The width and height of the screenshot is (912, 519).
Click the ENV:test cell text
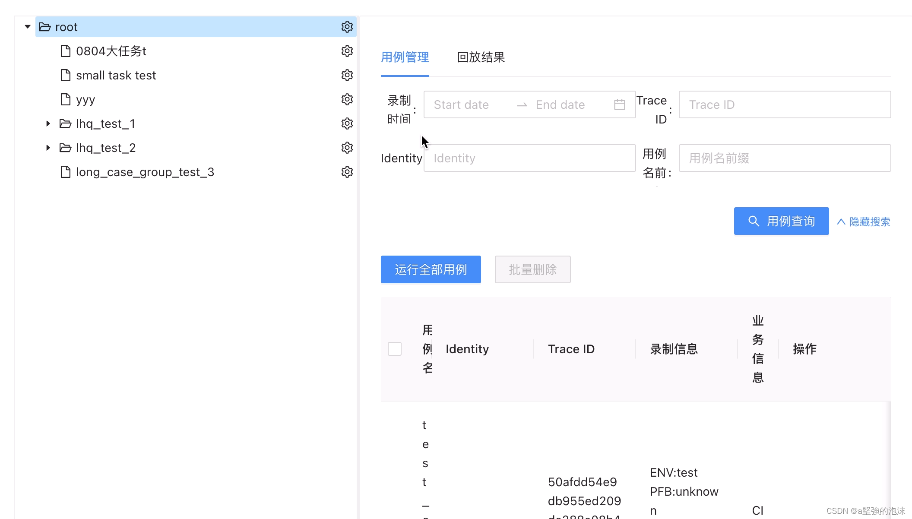674,472
